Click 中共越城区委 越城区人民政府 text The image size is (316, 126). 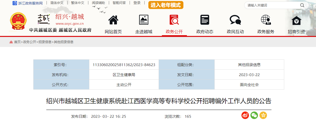point(60,30)
